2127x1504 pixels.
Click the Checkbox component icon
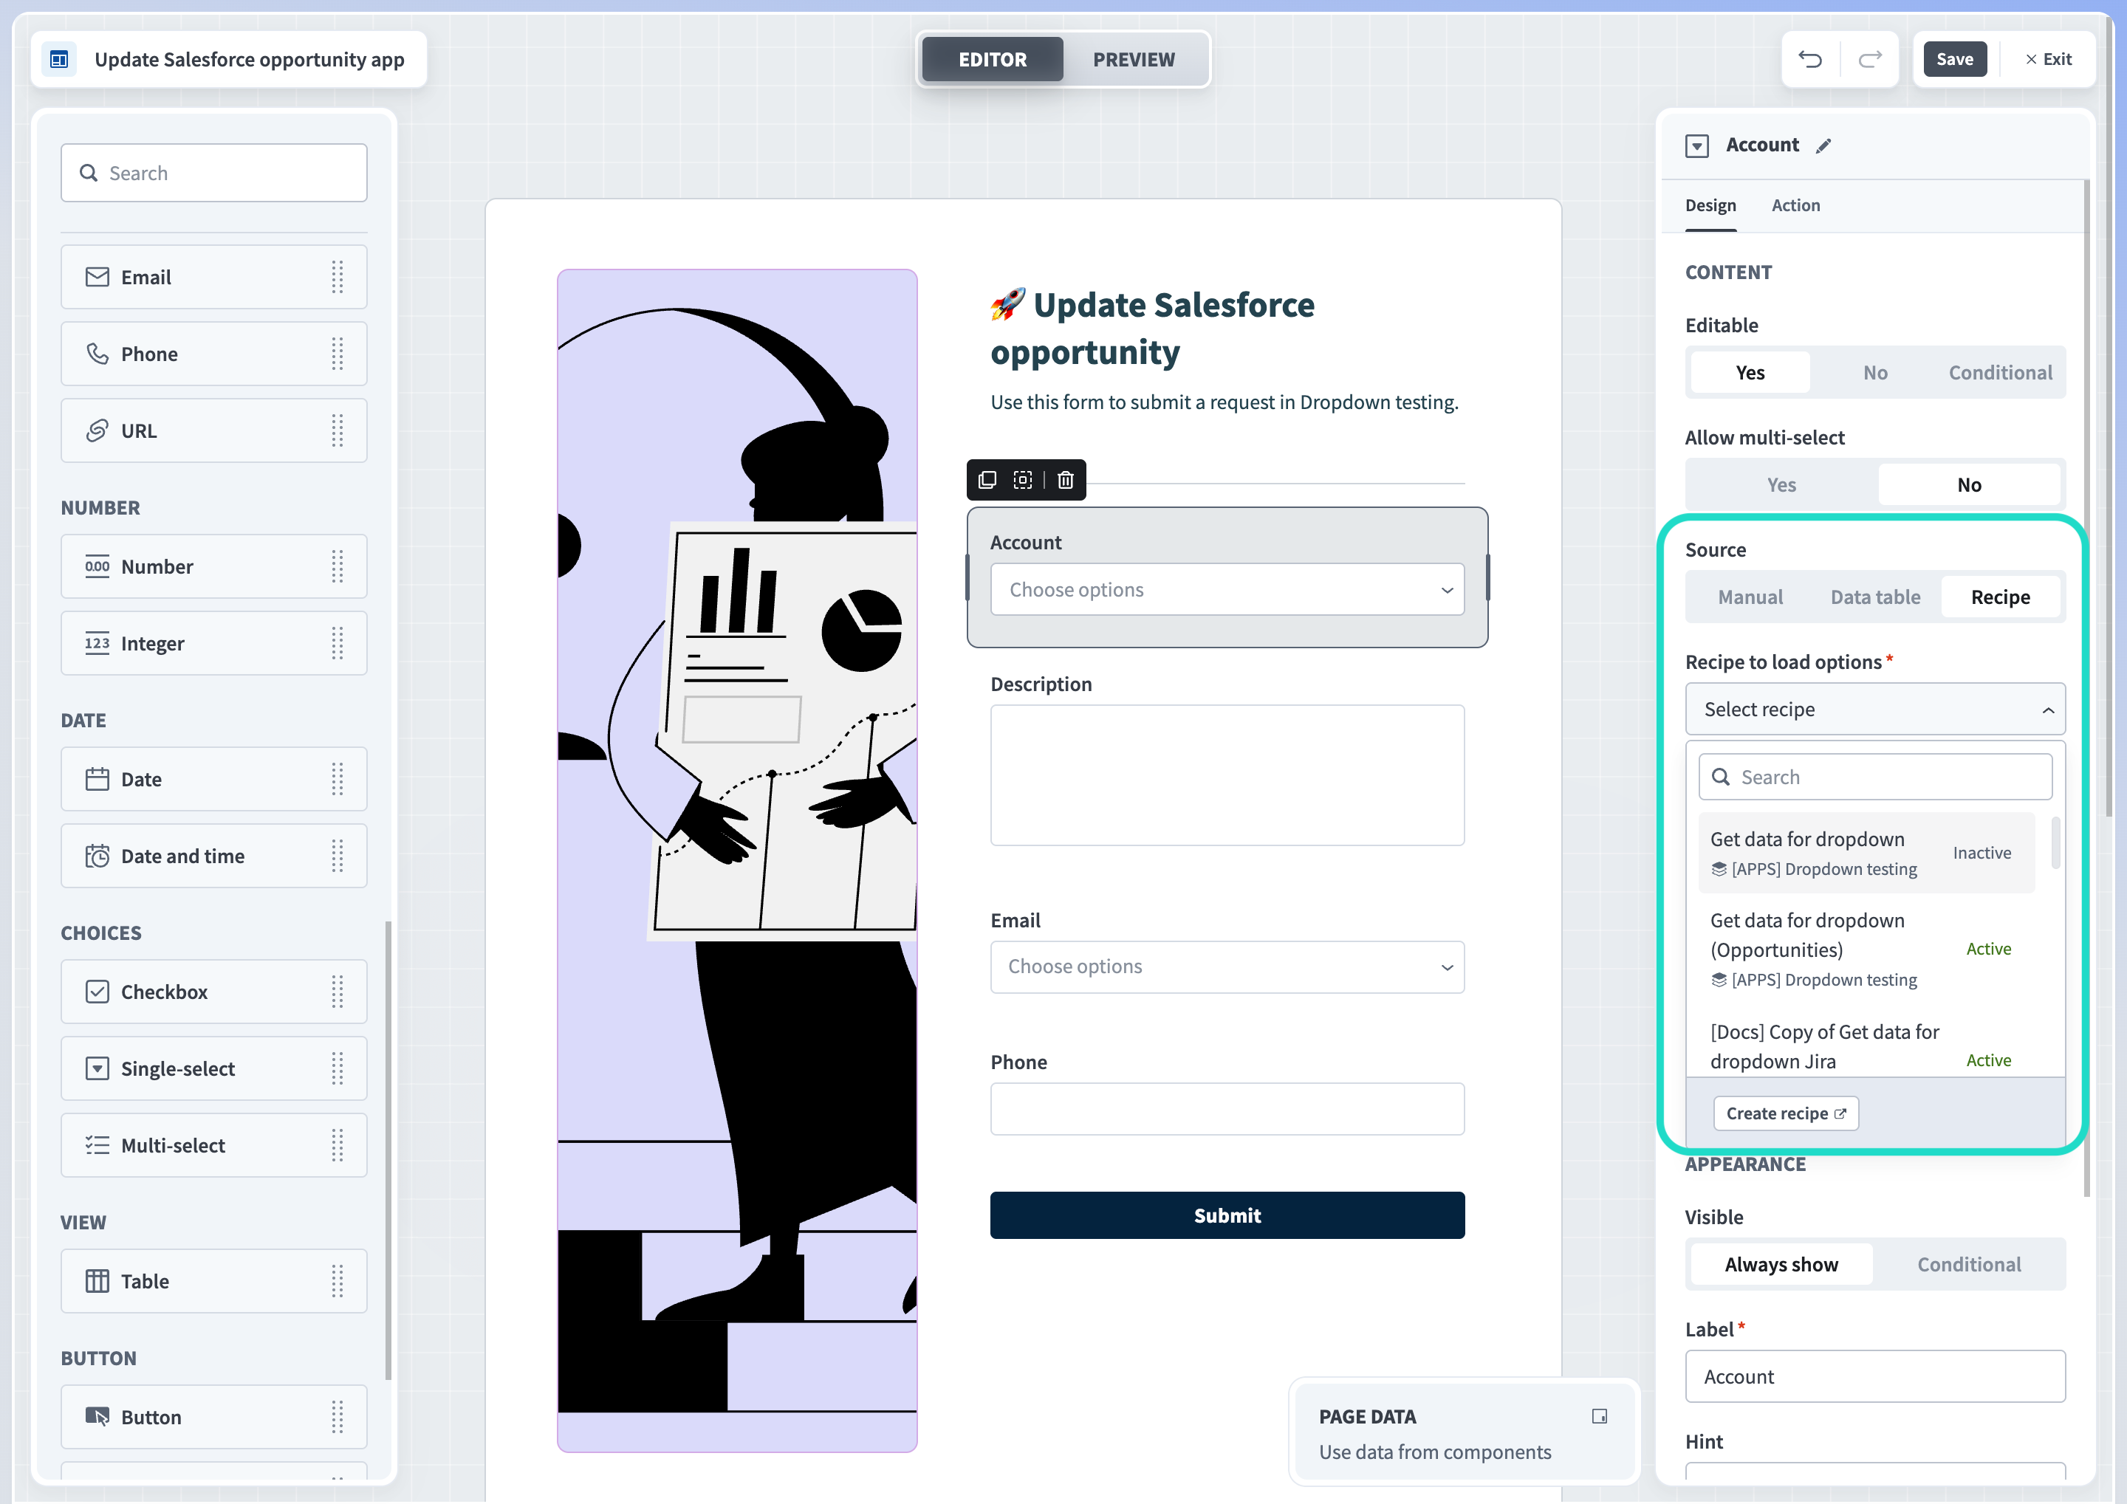[97, 992]
